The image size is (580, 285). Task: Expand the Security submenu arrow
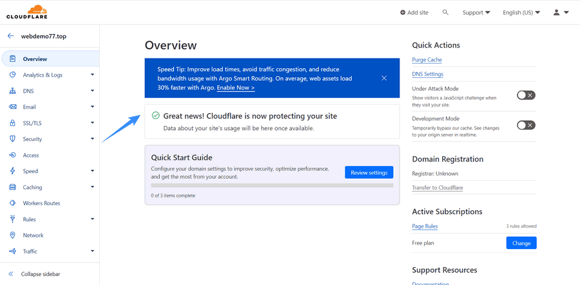click(x=92, y=139)
